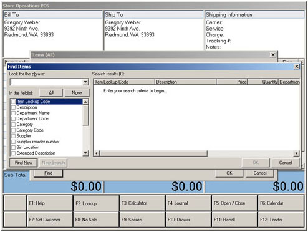This screenshot has height=232, width=308.
Task: Click the field list scroll-up arrow
Action: [x=85, y=102]
